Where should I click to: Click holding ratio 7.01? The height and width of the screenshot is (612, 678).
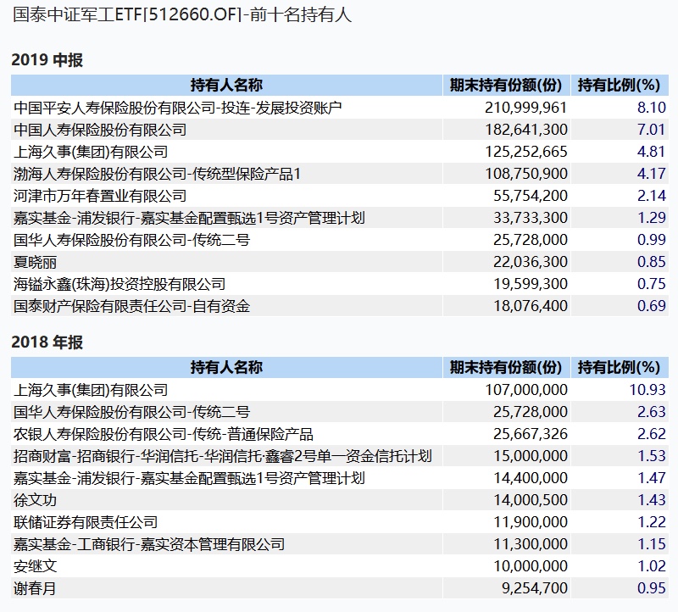point(651,130)
